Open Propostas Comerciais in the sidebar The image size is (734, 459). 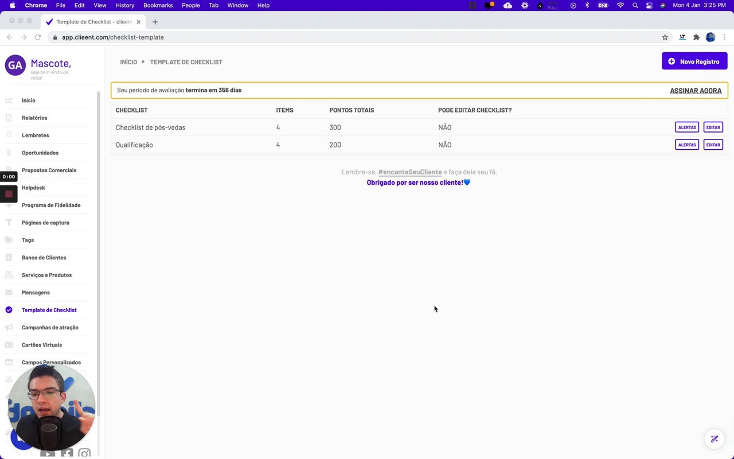click(49, 170)
